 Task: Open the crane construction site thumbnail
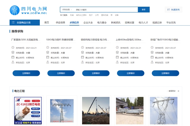click(96, 110)
